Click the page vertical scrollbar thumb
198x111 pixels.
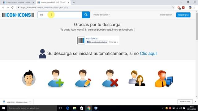point(197,27)
